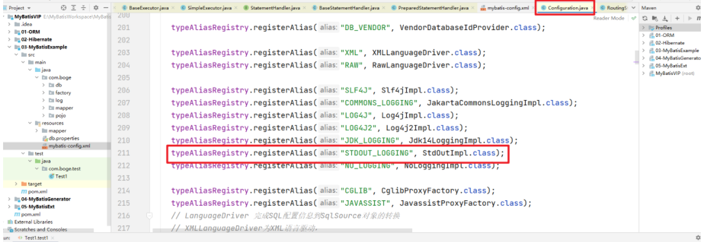The width and height of the screenshot is (704, 242).
Task: Expand the Profiles node in Maven
Action: click(644, 28)
